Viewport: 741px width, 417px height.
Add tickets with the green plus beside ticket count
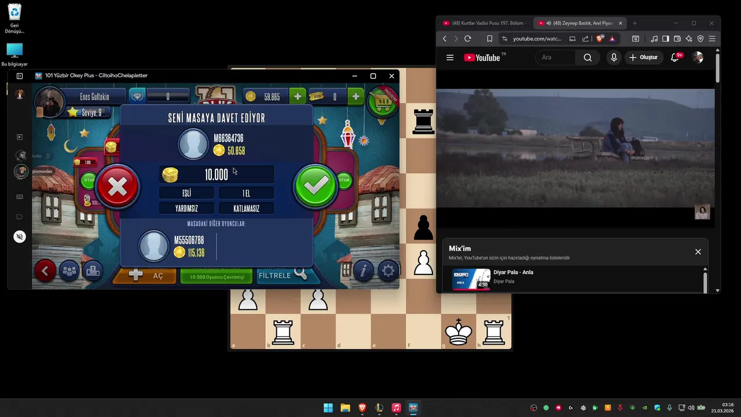coord(355,97)
